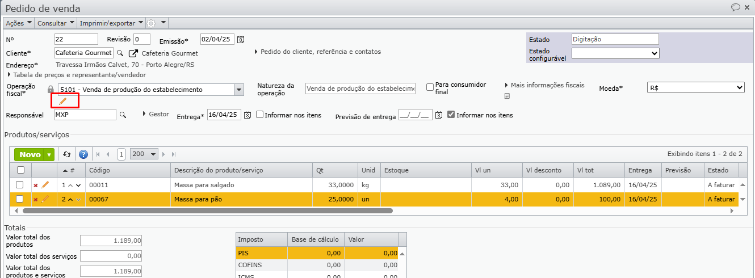Expand Tabela de preços e representante/vendedor section
This screenshot has width=755, height=278.
point(77,75)
